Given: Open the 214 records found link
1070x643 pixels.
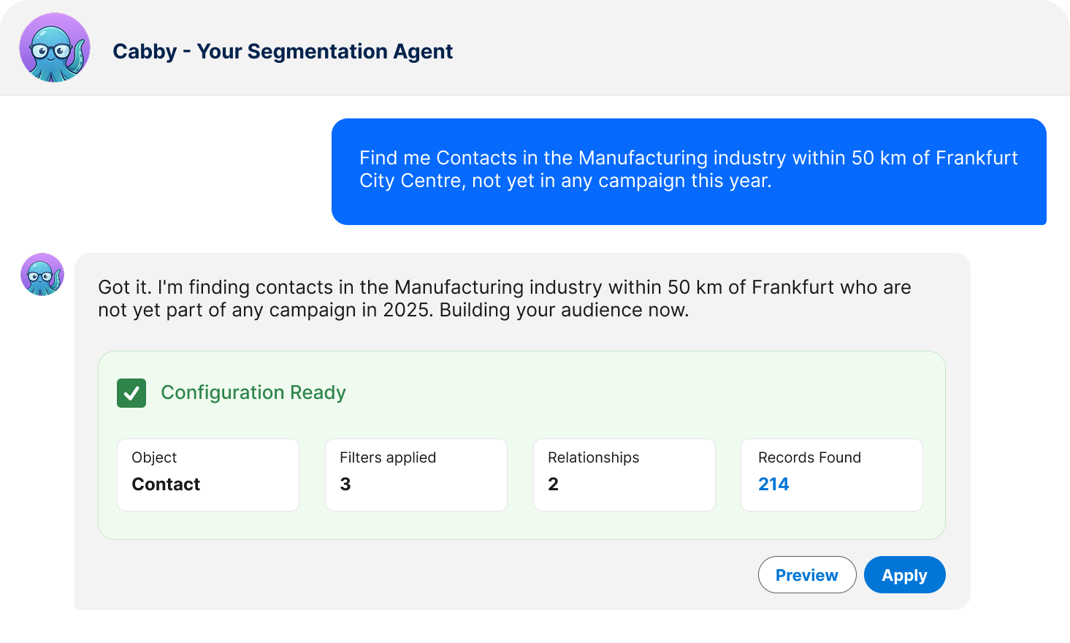Looking at the screenshot, I should 773,484.
